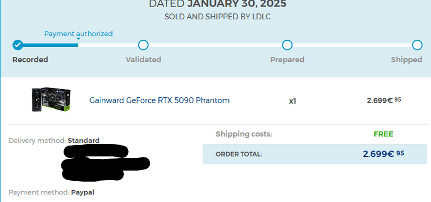
Task: Click the Recorded step label
Action: click(x=30, y=60)
